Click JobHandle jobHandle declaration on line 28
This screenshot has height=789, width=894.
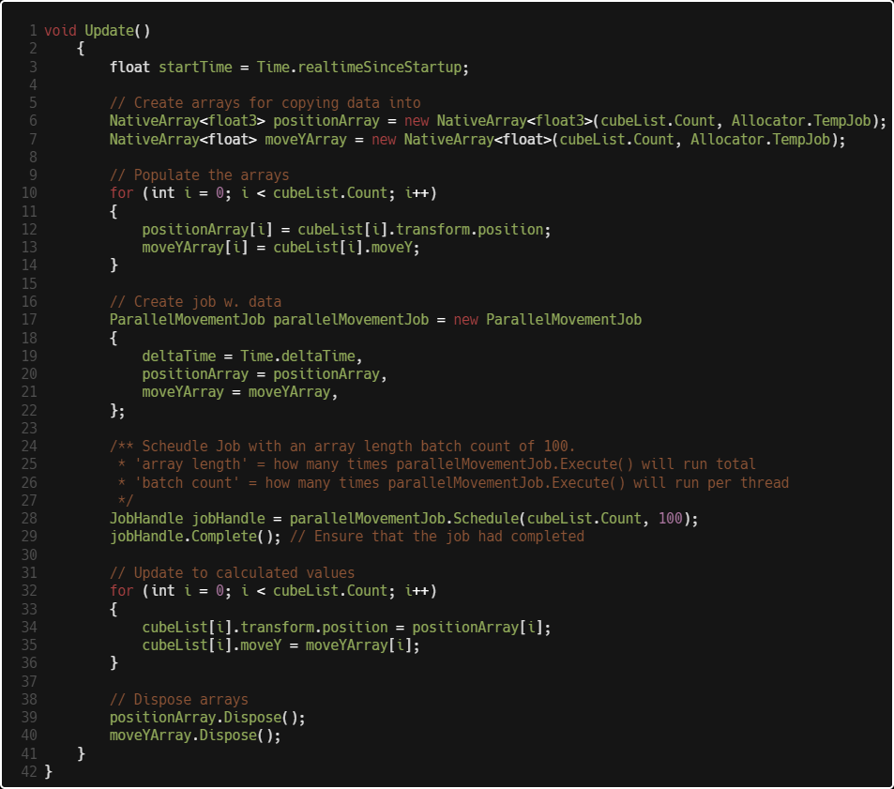(x=187, y=519)
